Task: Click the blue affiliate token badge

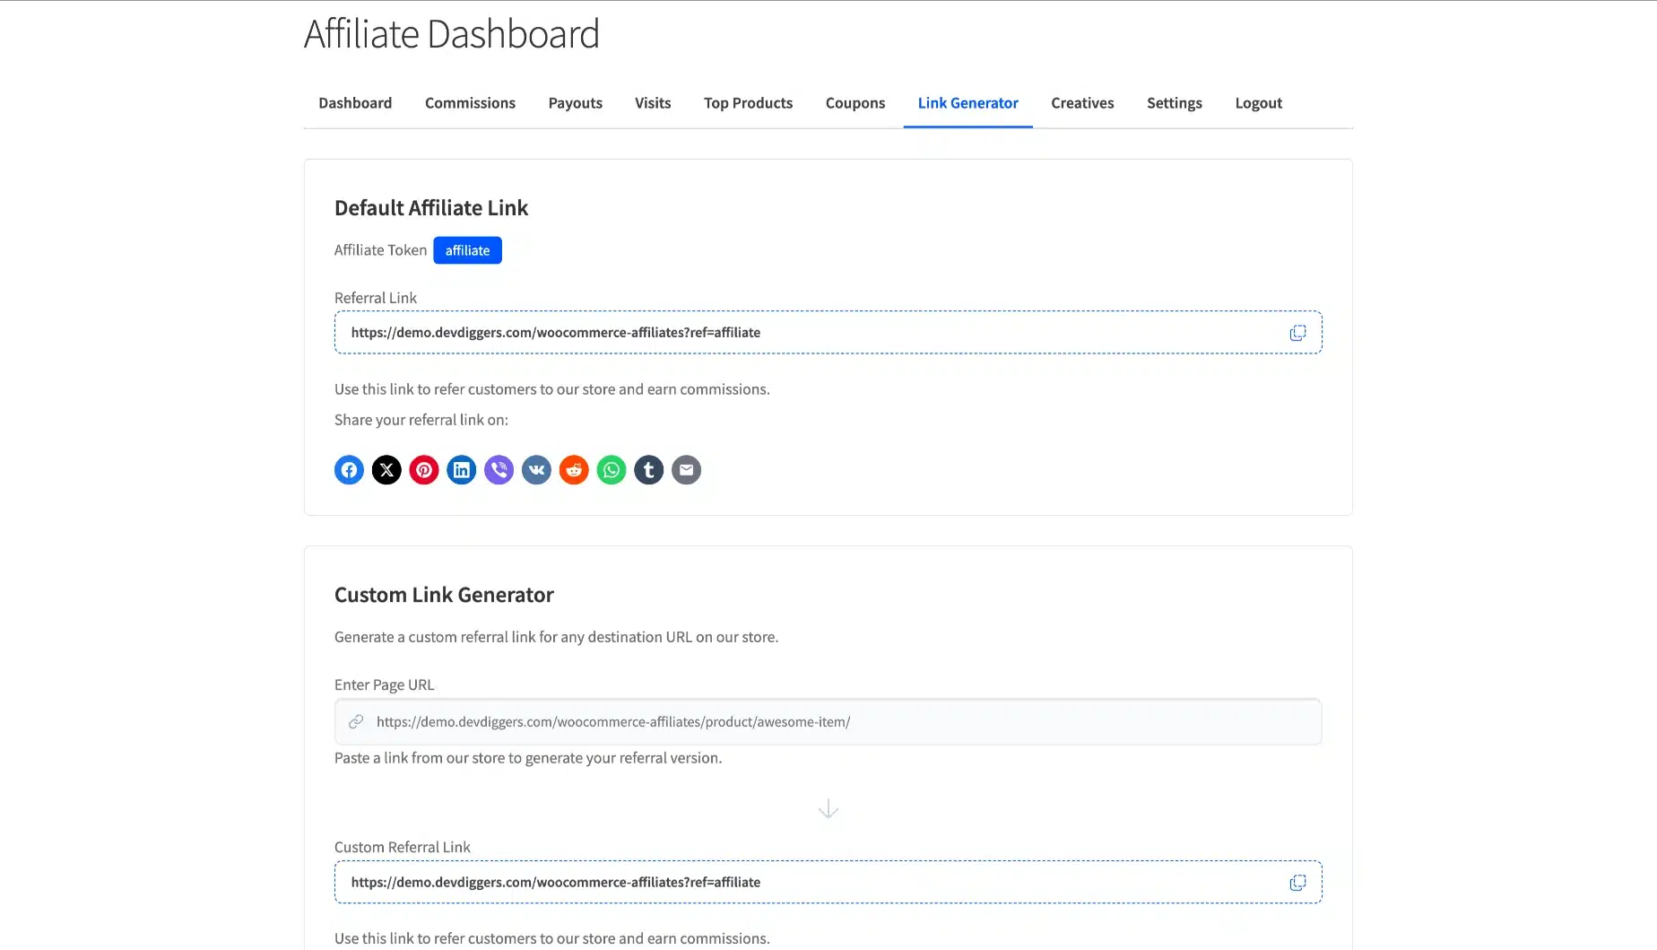Action: point(467,250)
